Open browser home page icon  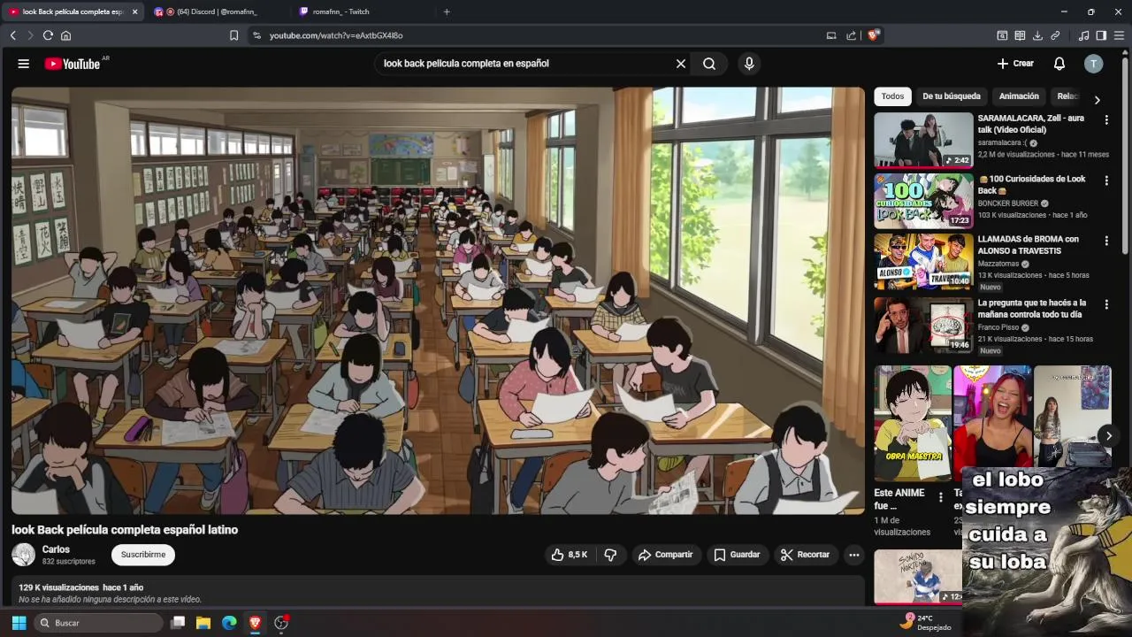coord(65,35)
